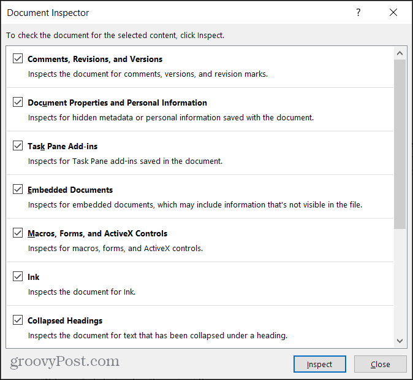Click the comments, versions, revision marks description
Viewport: 413px width, 380px height.
pyautogui.click(x=148, y=74)
